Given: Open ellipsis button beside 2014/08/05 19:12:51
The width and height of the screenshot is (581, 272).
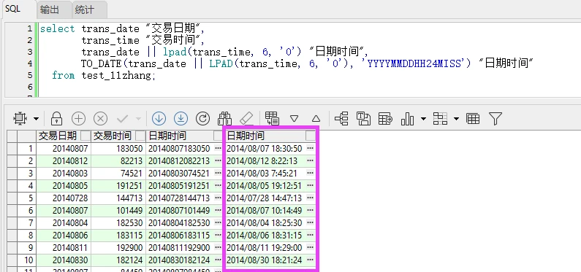Looking at the screenshot, I should pos(311,185).
